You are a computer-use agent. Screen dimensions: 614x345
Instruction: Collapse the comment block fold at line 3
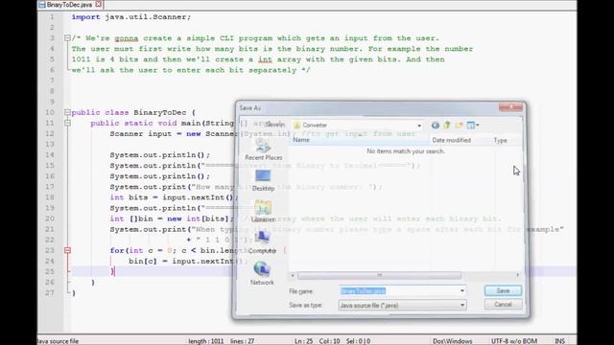[x=67, y=38]
